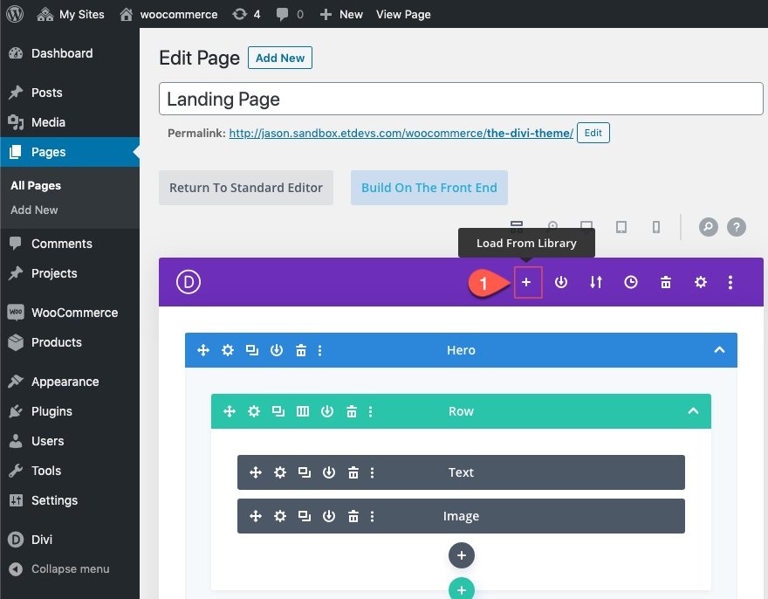The height and width of the screenshot is (599, 768).
Task: Click trash icon in purple Divi toolbar
Action: pyautogui.click(x=666, y=282)
